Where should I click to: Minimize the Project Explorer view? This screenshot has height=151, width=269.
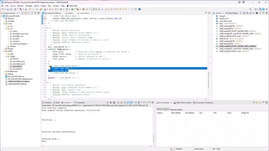coord(35,13)
